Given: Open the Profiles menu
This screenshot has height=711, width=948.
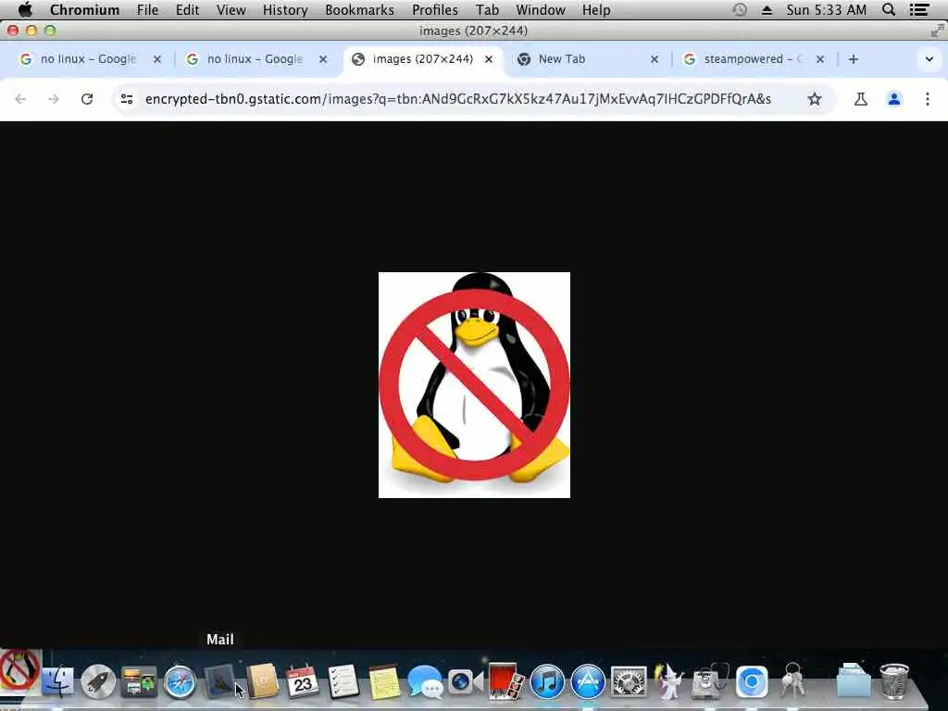Looking at the screenshot, I should click(x=435, y=10).
